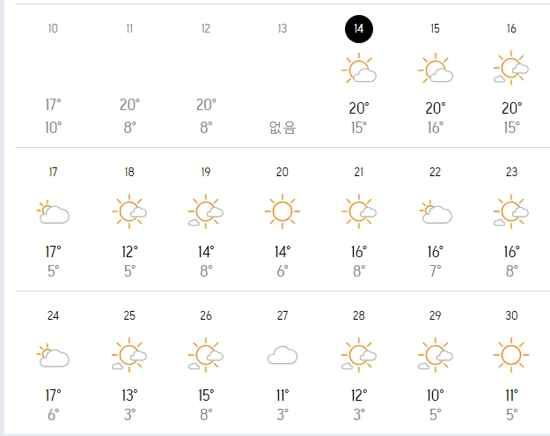Open day 16 mostly sunny icon
Viewport: 550px width, 436px height.
tap(511, 68)
